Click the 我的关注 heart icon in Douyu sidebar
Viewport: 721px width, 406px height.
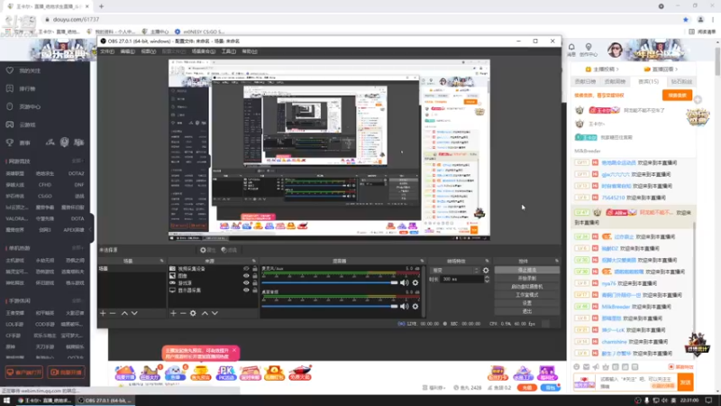click(10, 70)
